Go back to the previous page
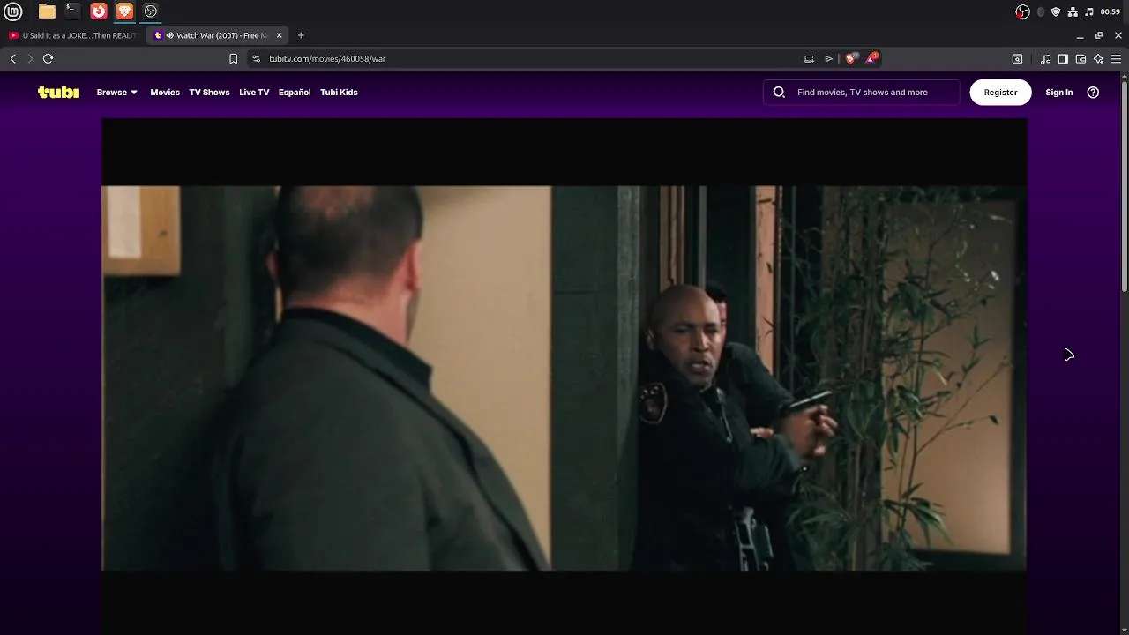Viewport: 1129px width, 635px height. tap(13, 58)
